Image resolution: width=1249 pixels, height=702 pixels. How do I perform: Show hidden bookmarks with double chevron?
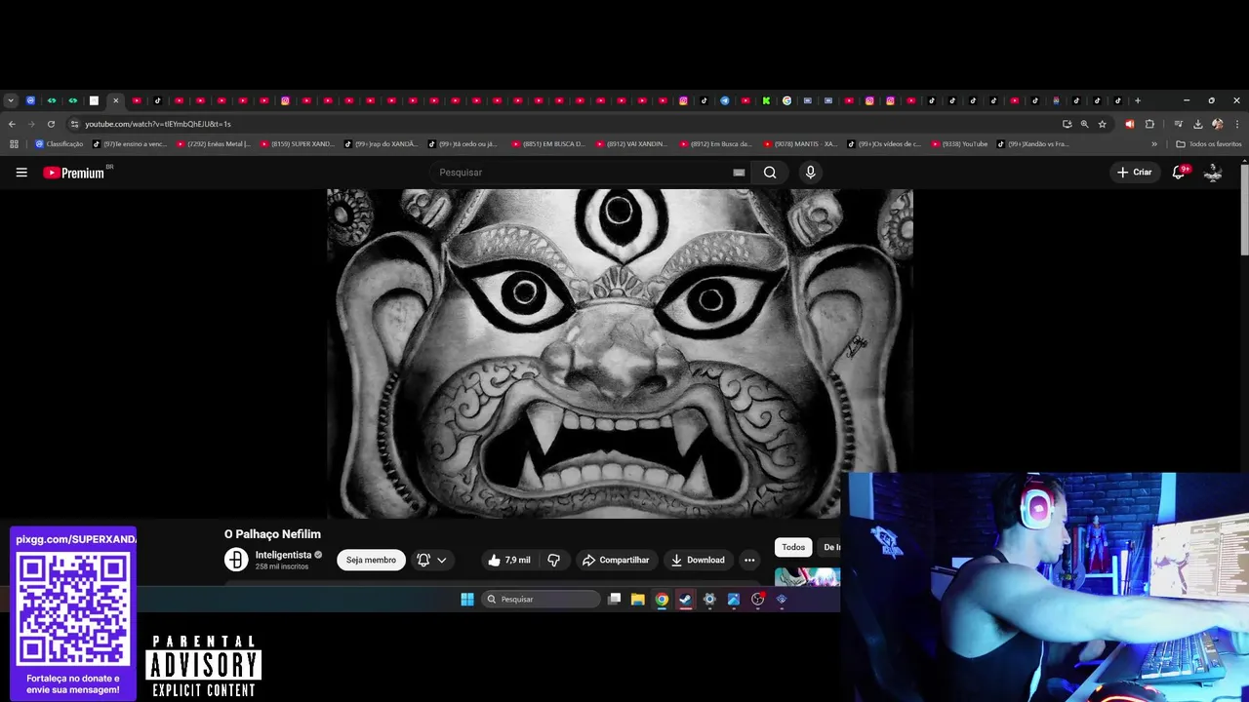1154,144
